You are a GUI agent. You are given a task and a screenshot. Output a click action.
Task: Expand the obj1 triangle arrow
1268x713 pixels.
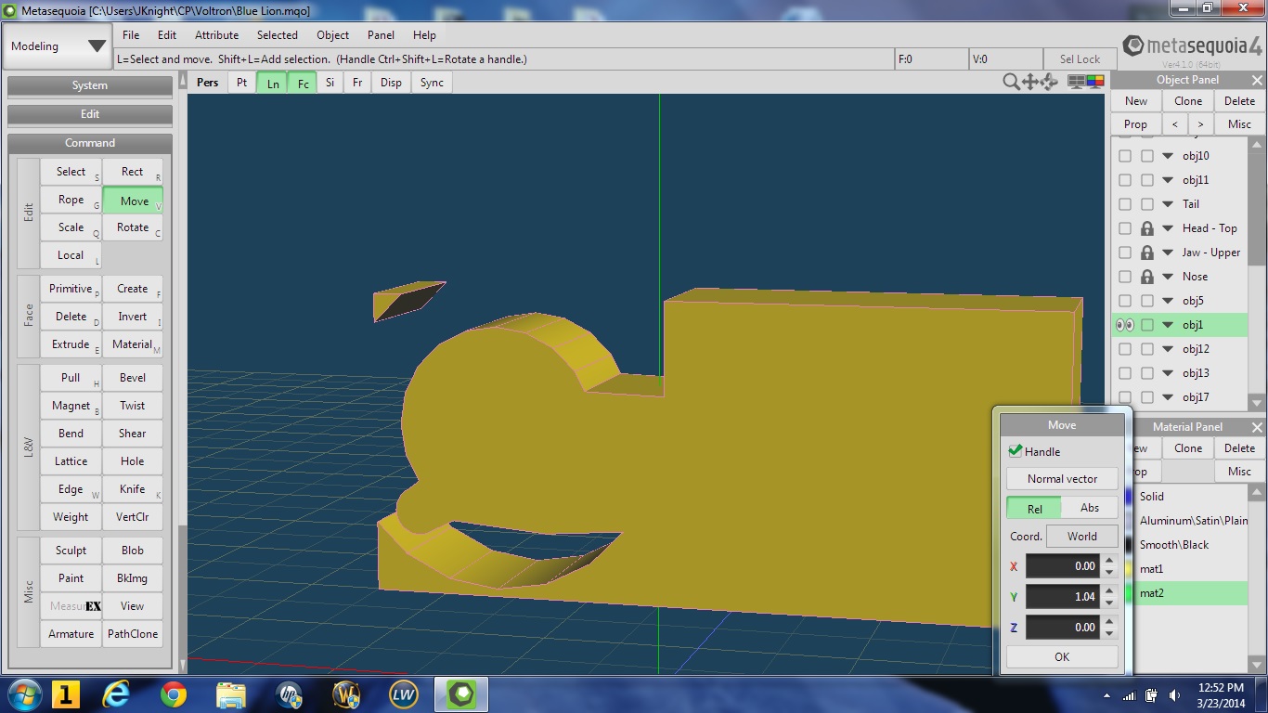(x=1168, y=325)
